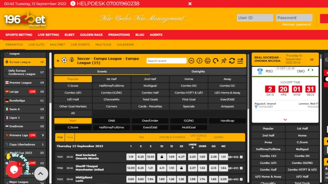Click the locked 1X odd for Real Sociedad
This screenshot has width=328, height=184.
click(162, 157)
